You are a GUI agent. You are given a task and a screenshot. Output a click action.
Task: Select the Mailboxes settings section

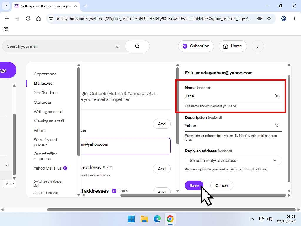coord(43,83)
